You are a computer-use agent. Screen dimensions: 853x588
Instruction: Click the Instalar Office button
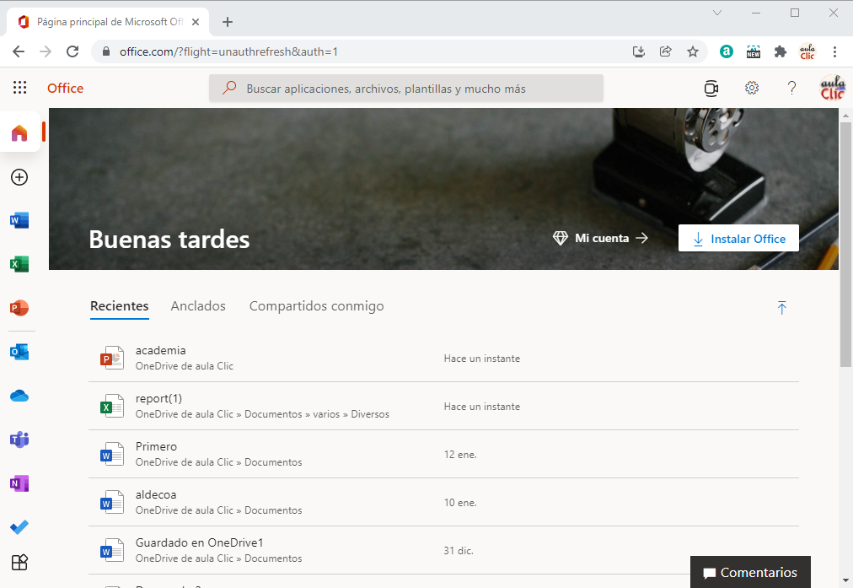point(738,238)
